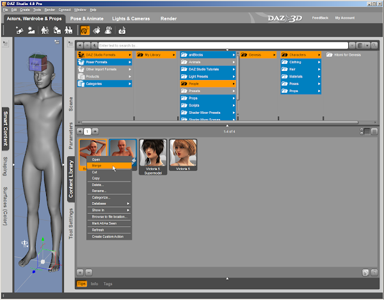Expand the Categories entry

click(x=104, y=84)
